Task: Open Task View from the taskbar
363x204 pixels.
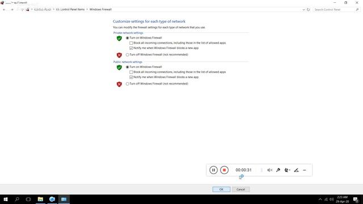Action: click(28, 199)
